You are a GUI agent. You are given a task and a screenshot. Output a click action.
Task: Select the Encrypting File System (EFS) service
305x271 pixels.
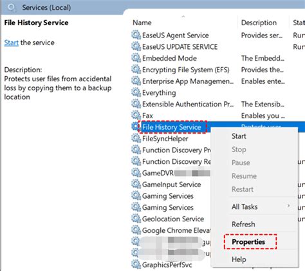[186, 70]
